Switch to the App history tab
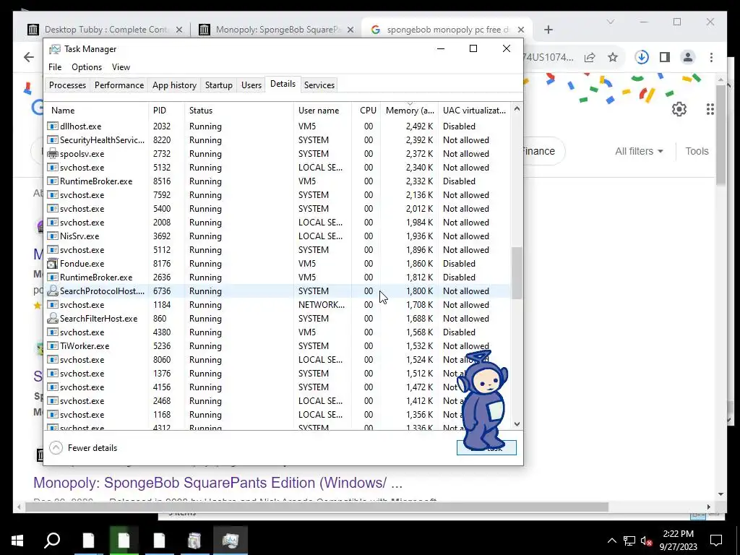This screenshot has height=555, width=740. 174,85
